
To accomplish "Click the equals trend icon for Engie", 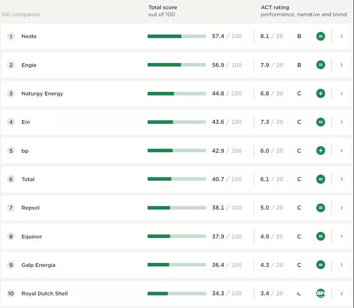I will (x=321, y=65).
